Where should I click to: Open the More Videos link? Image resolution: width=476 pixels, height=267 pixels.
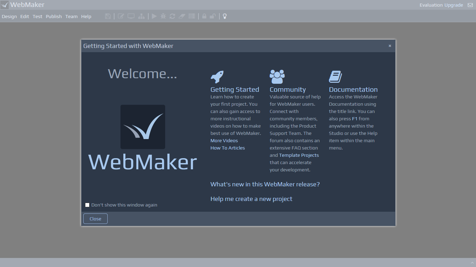224,140
